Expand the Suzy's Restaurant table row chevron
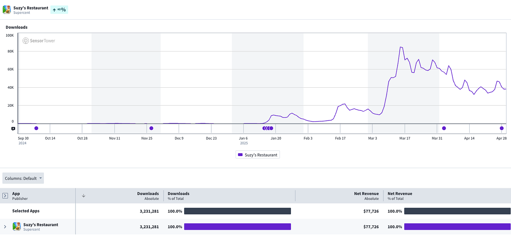Screen dimensions: 511x243 tap(5, 227)
